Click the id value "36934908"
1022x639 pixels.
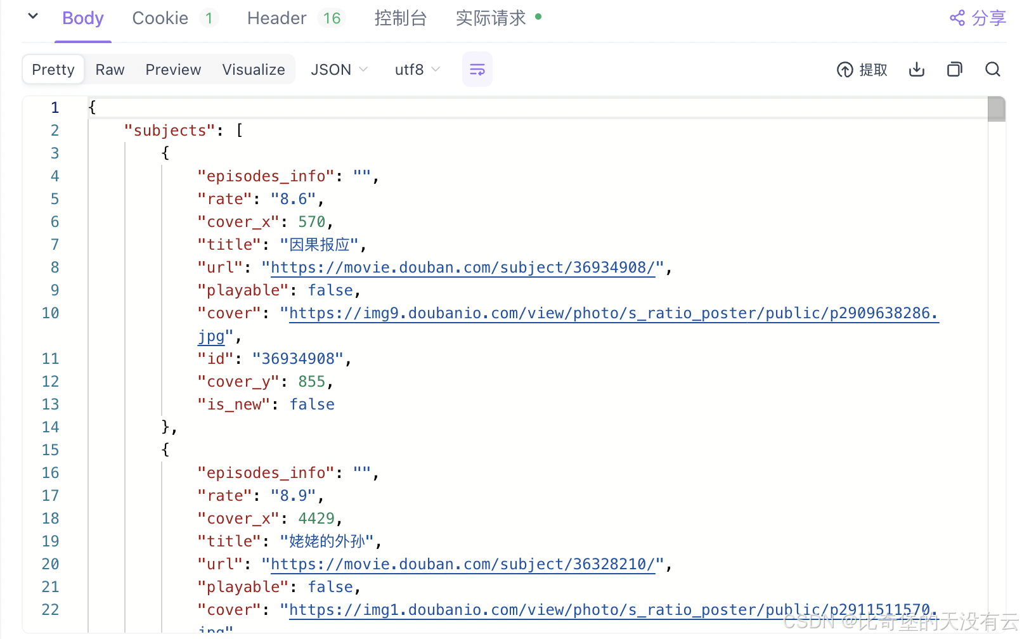pos(298,359)
